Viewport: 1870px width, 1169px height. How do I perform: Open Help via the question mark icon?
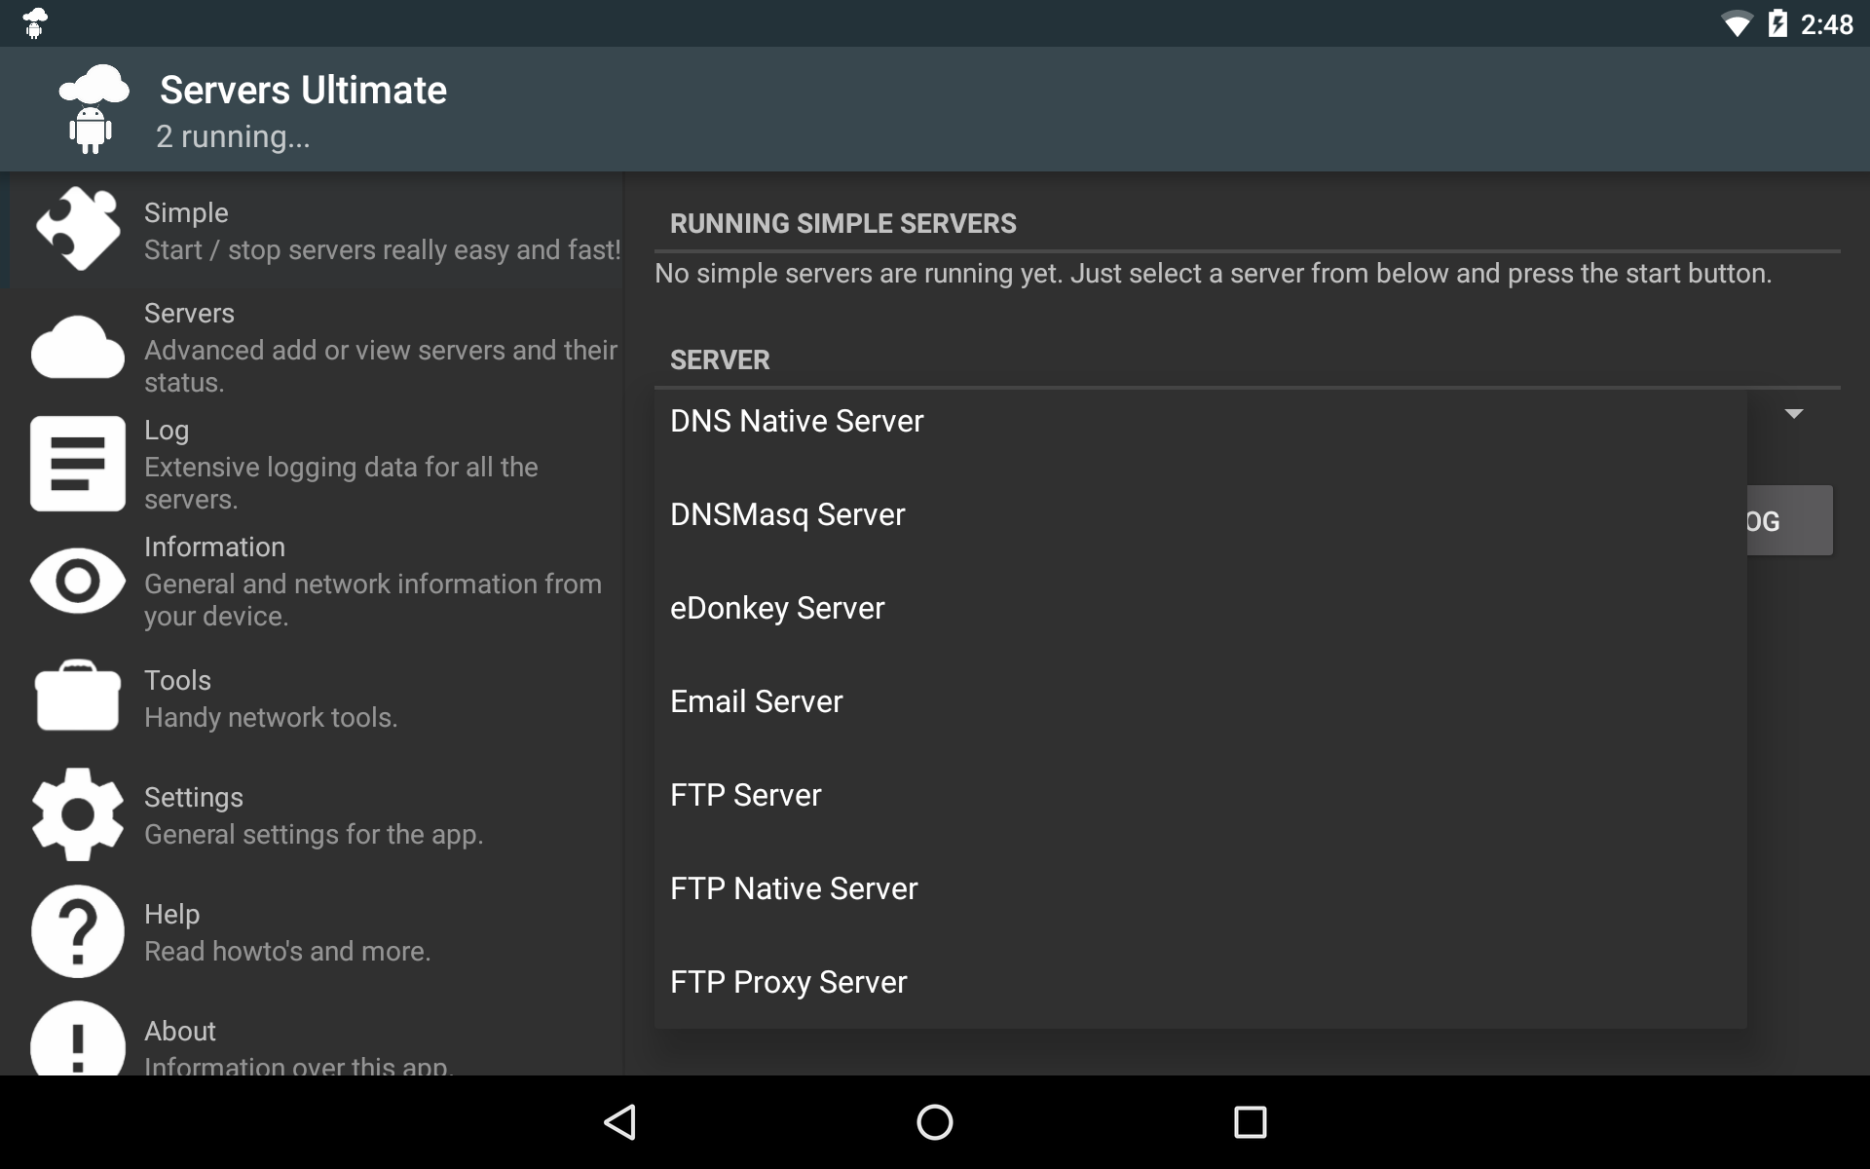tap(78, 931)
